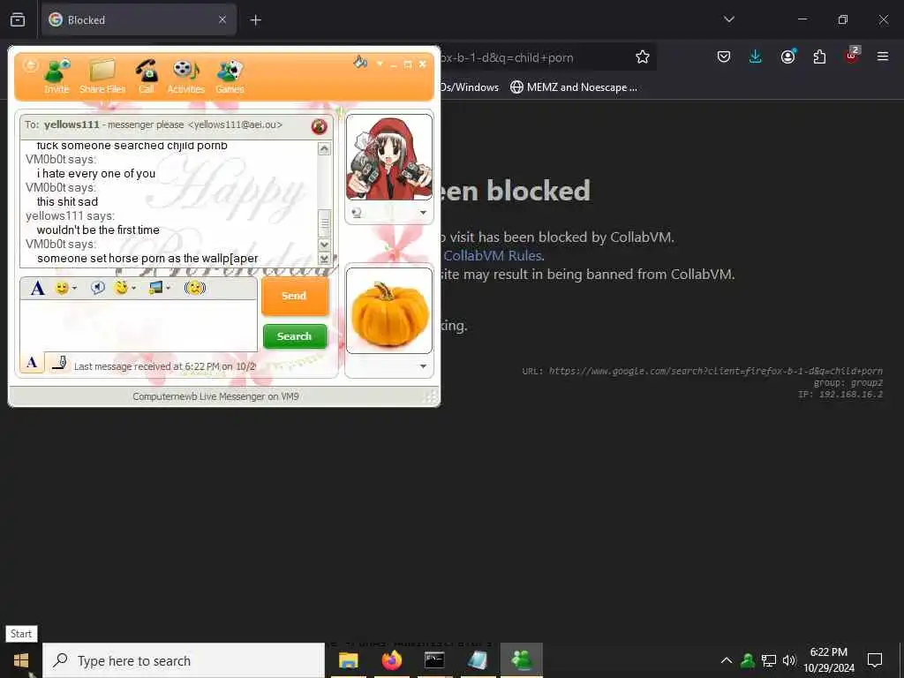Show hidden system tray icons
This screenshot has height=678, width=904.
click(727, 660)
